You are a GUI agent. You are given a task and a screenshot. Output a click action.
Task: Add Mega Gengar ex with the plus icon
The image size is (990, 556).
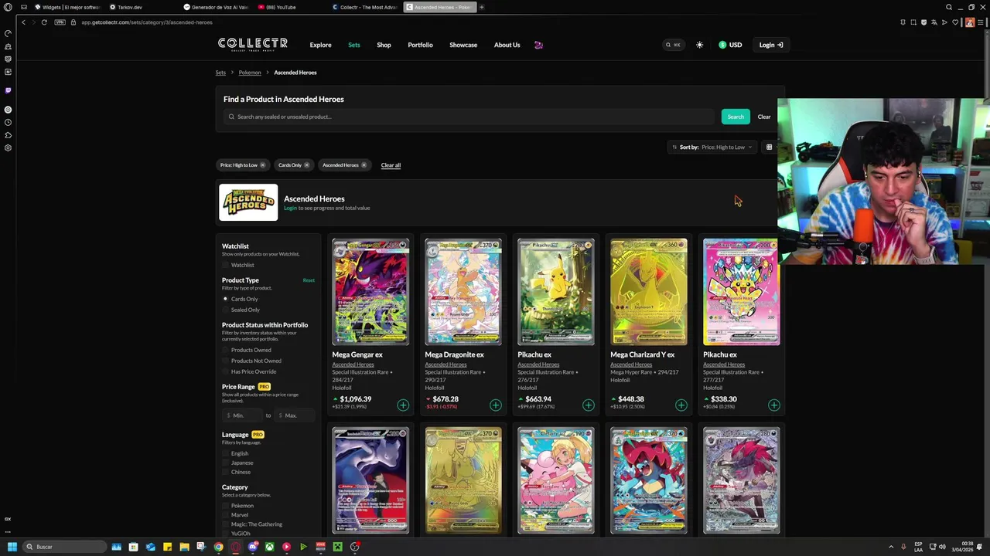pyautogui.click(x=403, y=405)
